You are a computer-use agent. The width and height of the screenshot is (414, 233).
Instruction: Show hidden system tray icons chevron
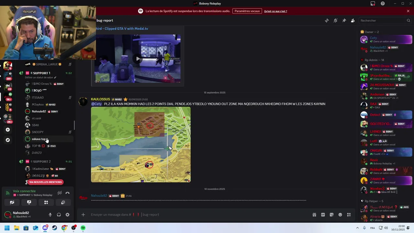click(x=357, y=228)
